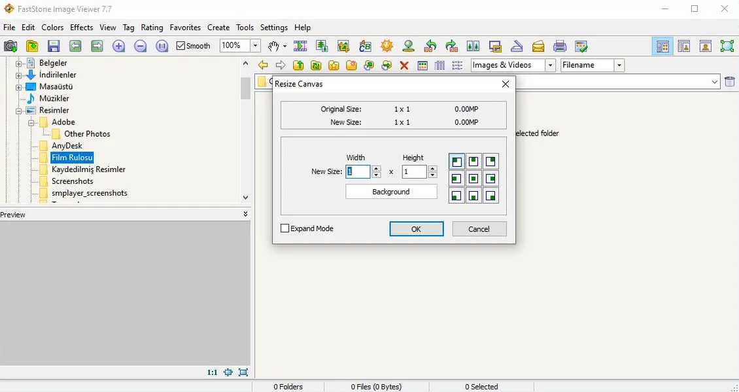Viewport: 739px width, 392px height.
Task: Click the scanner acquire image icon
Action: tap(517, 46)
